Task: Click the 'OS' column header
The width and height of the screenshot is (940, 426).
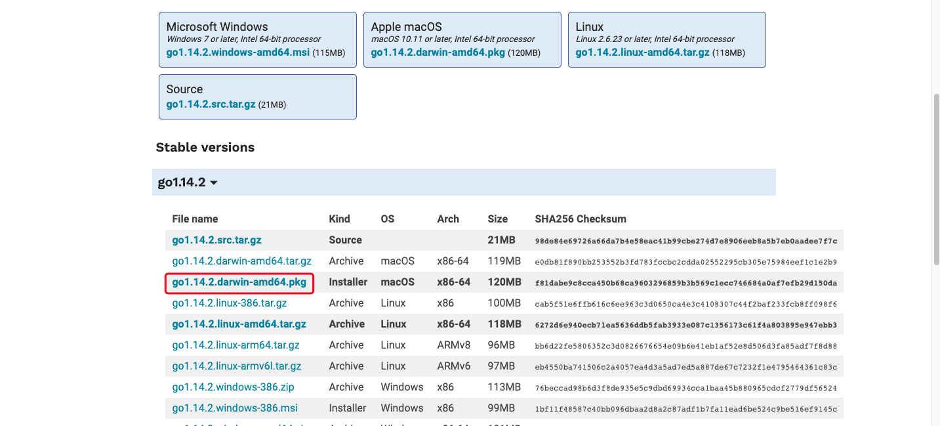Action: click(x=388, y=219)
